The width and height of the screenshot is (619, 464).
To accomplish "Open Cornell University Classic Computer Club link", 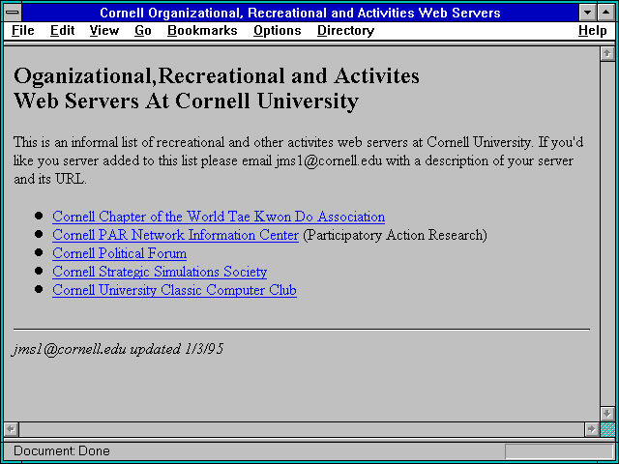I will click(x=174, y=290).
